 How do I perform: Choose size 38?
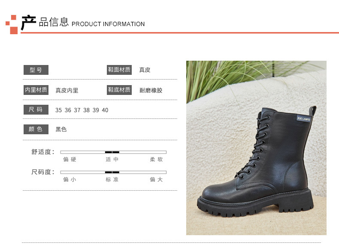point(87,110)
